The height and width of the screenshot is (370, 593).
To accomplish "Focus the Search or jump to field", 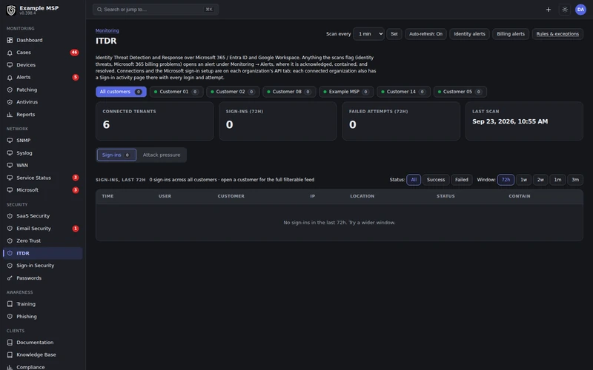I will (156, 10).
